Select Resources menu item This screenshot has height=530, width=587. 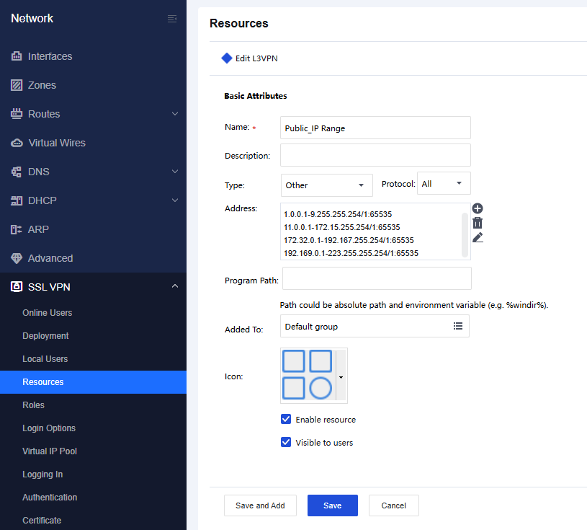click(x=93, y=382)
